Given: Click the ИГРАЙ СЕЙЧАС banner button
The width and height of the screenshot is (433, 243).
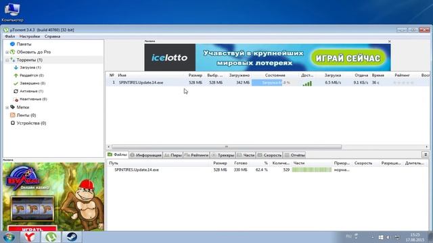Looking at the screenshot, I should [x=348, y=58].
